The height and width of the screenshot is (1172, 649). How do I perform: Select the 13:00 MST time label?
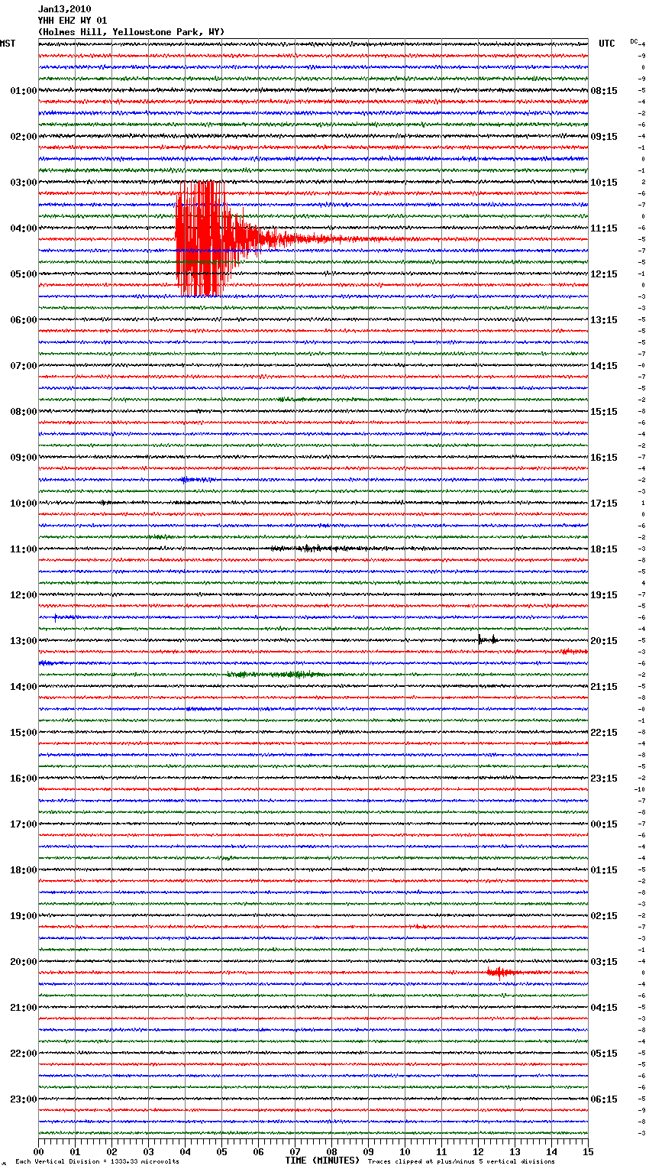tap(24, 641)
